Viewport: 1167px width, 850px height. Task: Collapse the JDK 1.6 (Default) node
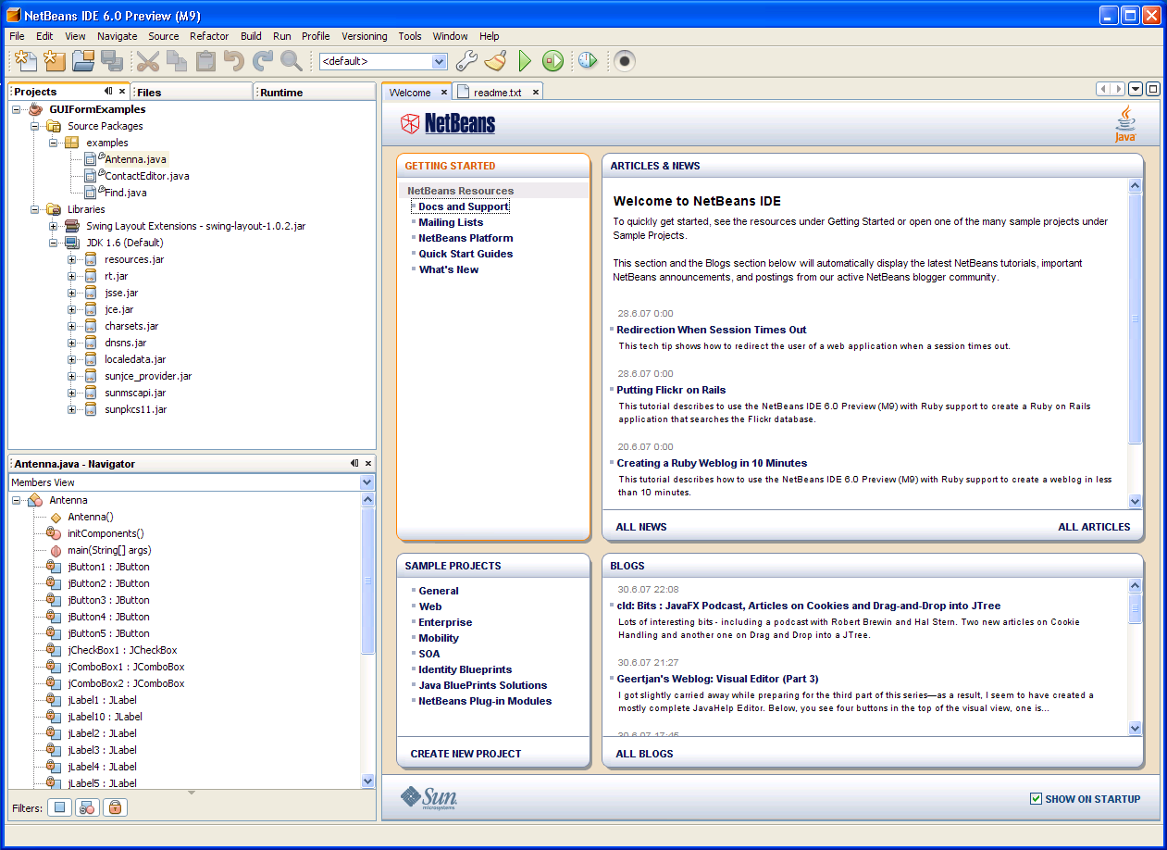pyautogui.click(x=54, y=243)
